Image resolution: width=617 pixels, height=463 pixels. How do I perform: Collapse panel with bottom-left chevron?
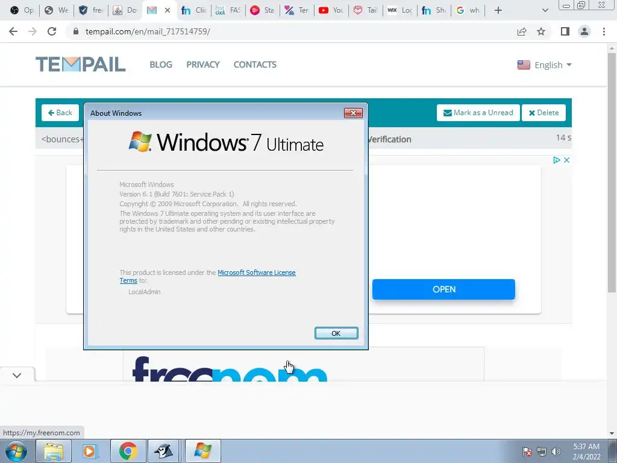click(x=17, y=375)
